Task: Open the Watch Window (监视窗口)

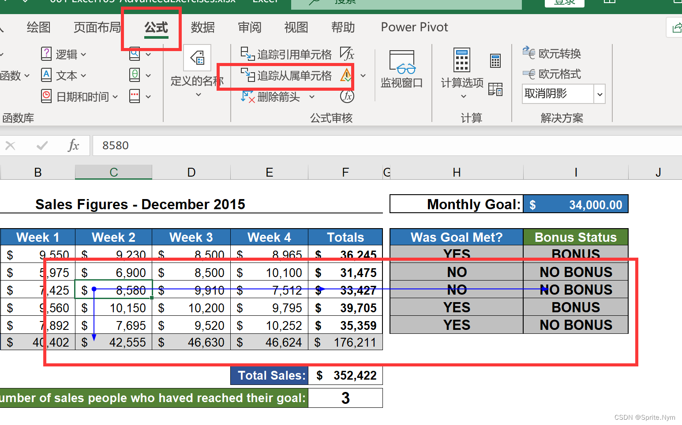Action: (x=402, y=70)
